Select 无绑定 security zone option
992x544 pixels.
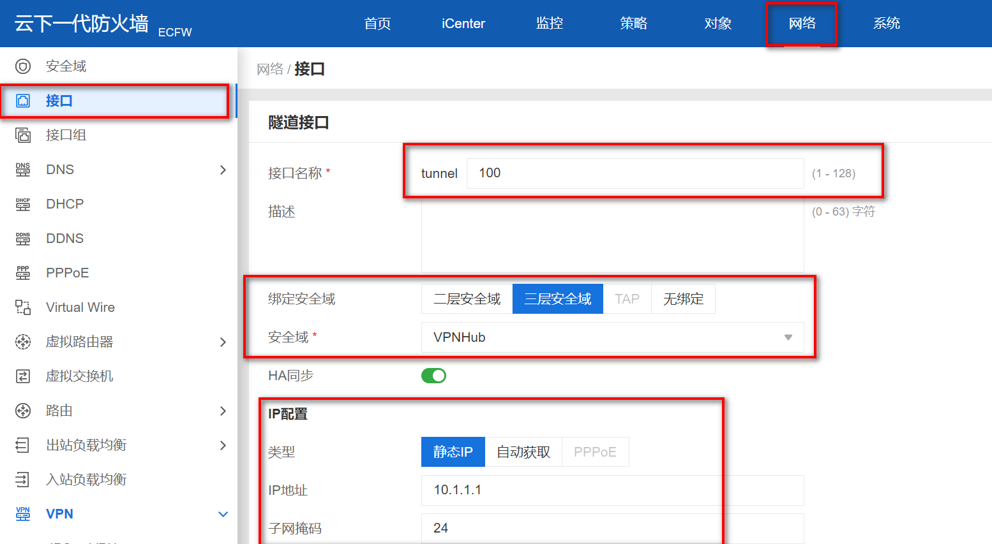(x=683, y=299)
